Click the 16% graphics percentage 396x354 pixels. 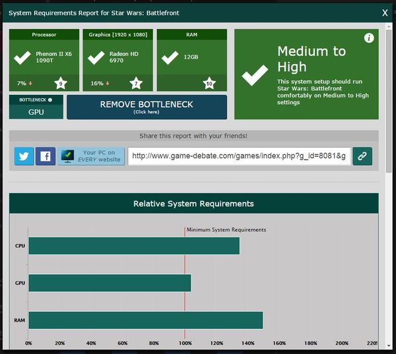97,83
